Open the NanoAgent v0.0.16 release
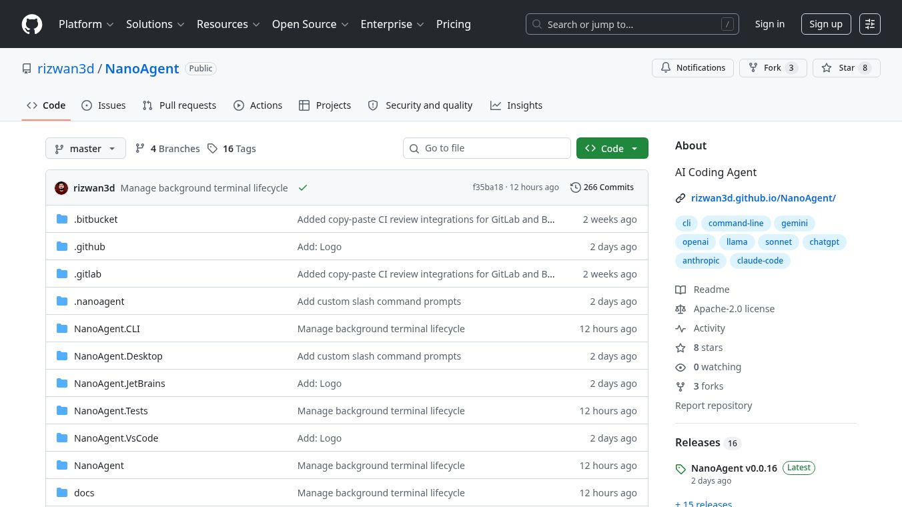This screenshot has width=902, height=507. pyautogui.click(x=734, y=468)
